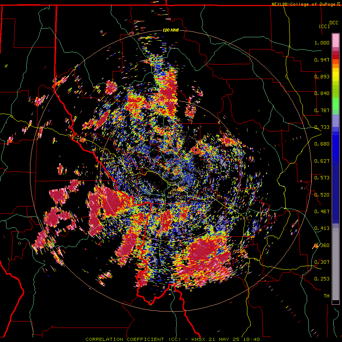
Task: Click the 0.253 legend value
Action: pyautogui.click(x=322, y=279)
